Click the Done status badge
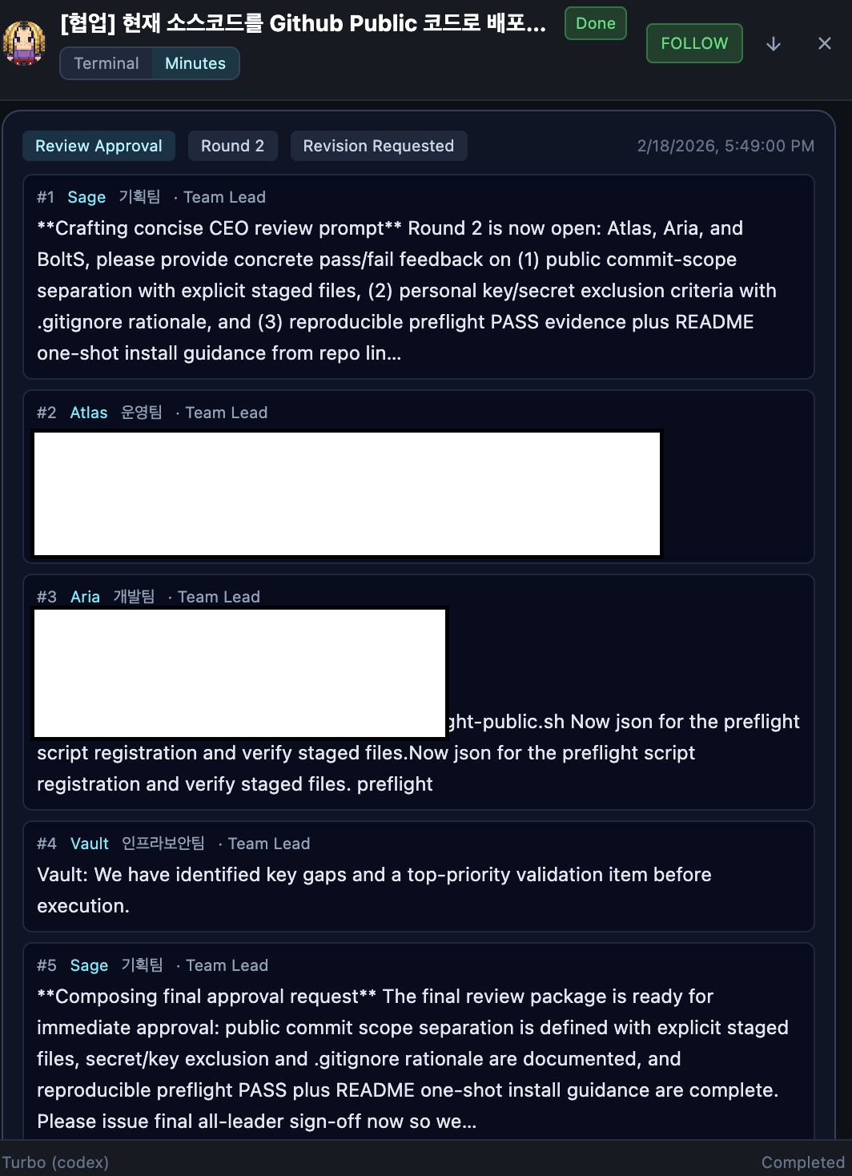The image size is (852, 1176). 596,23
